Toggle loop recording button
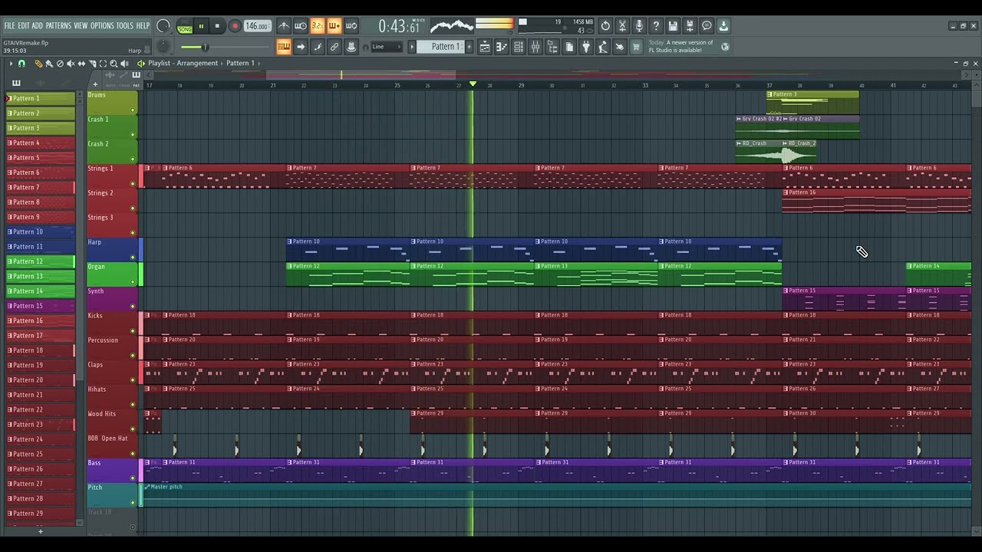This screenshot has height=552, width=982. coord(351,26)
